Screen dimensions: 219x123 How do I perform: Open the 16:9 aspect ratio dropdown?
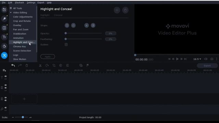tap(197, 59)
